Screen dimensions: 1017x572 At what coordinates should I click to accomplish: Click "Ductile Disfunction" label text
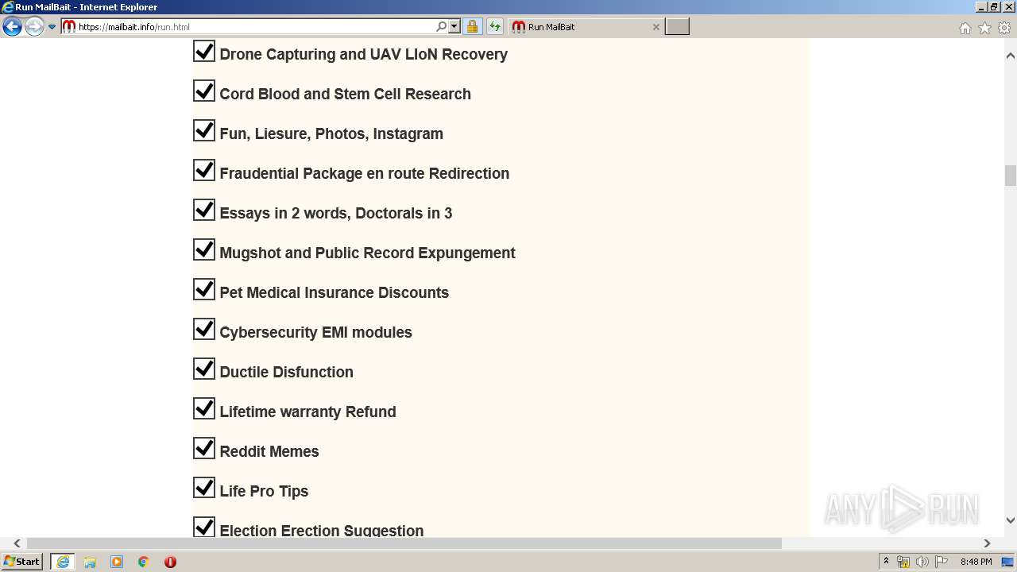(287, 372)
